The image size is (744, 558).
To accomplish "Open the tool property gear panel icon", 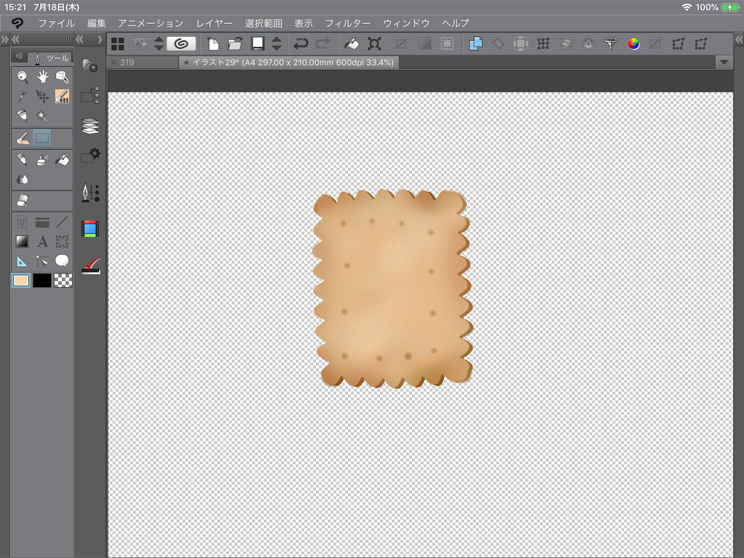I will (x=89, y=155).
